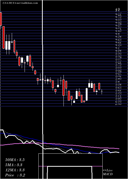Click the last doji candlestick on the right
Viewport: 128px width, 179px height.
click(x=102, y=92)
